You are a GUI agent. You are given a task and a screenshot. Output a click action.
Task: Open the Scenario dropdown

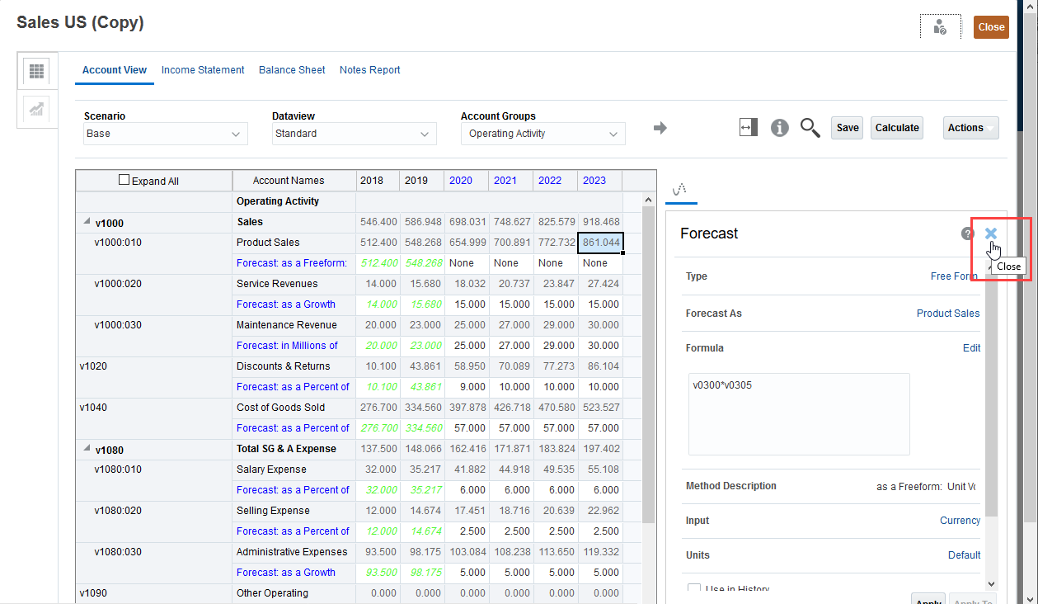[165, 134]
